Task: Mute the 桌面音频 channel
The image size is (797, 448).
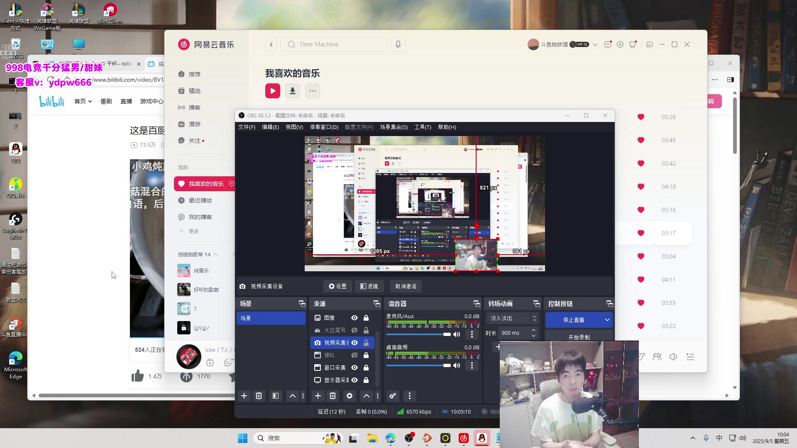Action: 457,365
